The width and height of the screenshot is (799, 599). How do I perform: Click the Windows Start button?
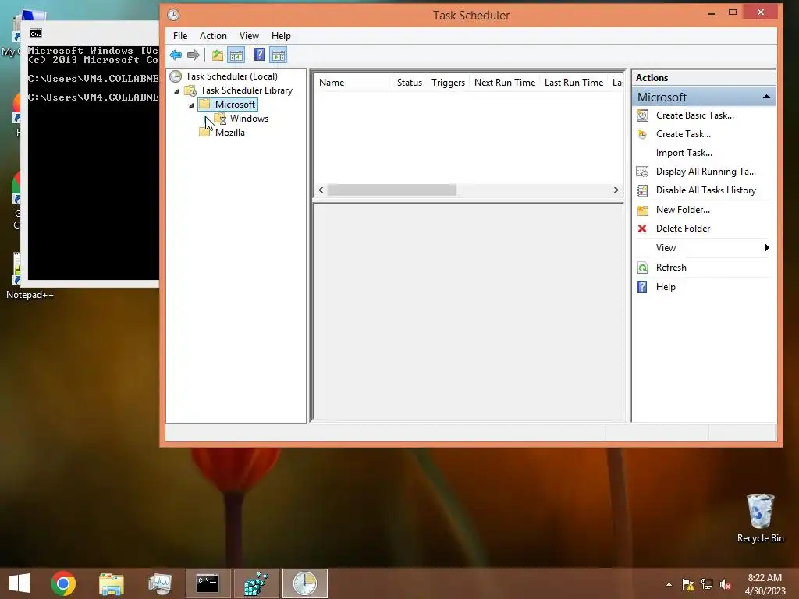pyautogui.click(x=20, y=583)
